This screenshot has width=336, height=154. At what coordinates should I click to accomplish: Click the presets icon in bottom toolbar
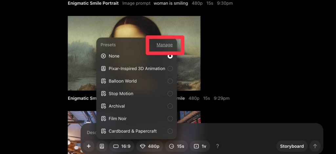coord(102,146)
